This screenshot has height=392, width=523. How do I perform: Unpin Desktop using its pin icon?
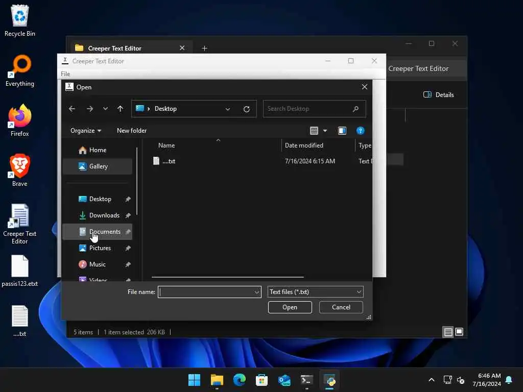click(128, 199)
